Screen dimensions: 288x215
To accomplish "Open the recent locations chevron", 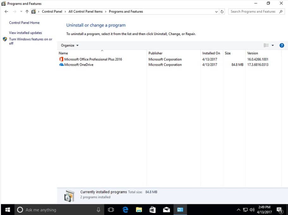I will (21, 12).
